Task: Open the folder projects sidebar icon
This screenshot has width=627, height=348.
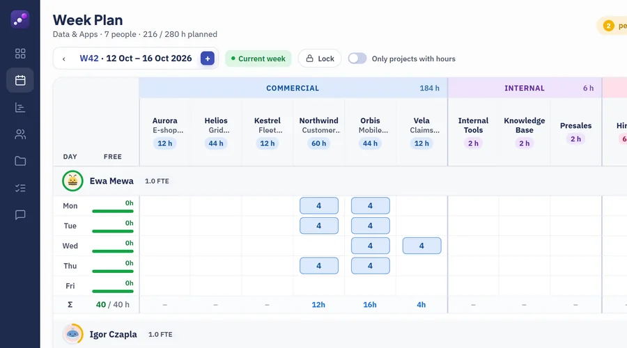Action: point(20,161)
